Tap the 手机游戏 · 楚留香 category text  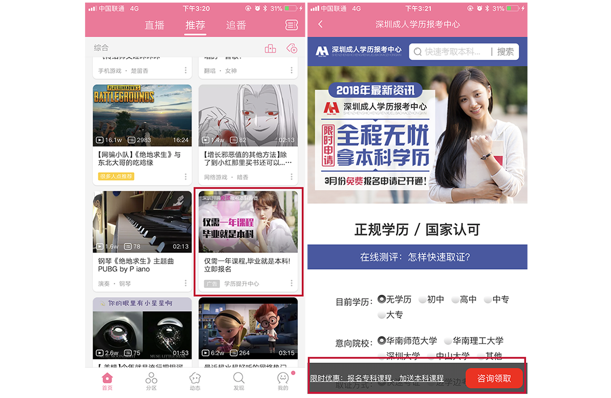(123, 71)
